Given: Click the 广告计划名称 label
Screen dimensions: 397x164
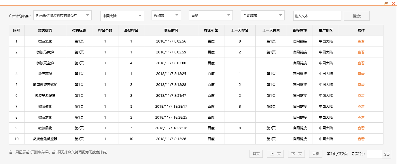Looking at the screenshot, I should pos(20,16).
